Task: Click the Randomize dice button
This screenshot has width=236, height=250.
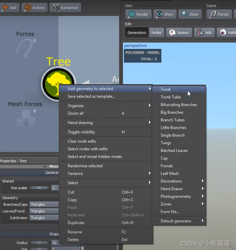Action: click(65, 8)
